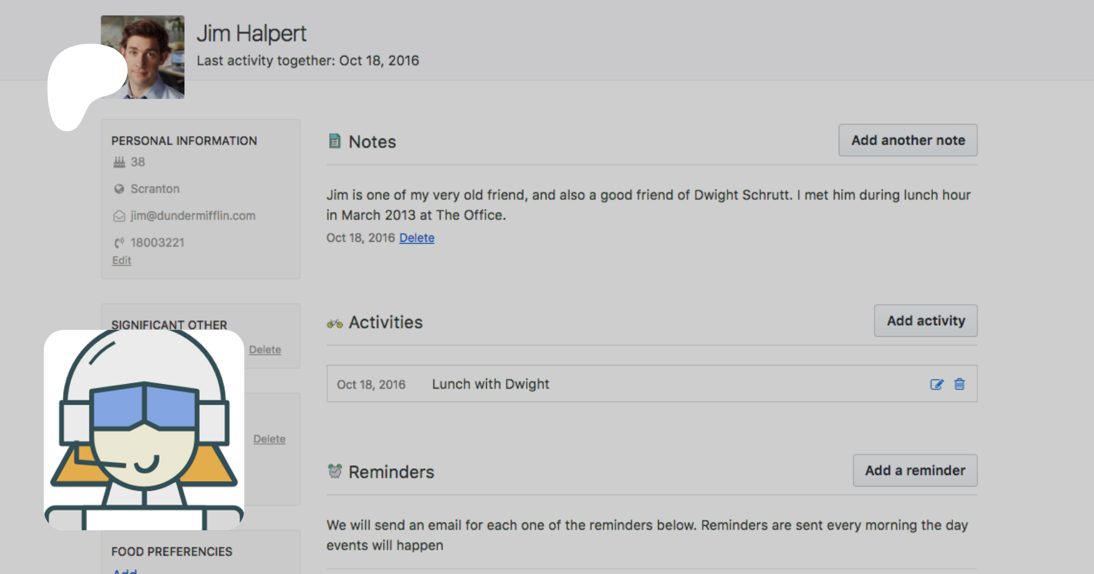
Task: Edit the Lunch with Dwight activity
Action: (x=937, y=384)
